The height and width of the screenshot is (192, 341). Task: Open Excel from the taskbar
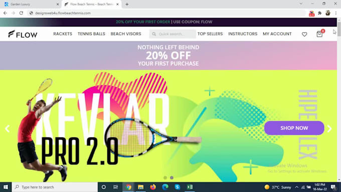click(x=190, y=187)
